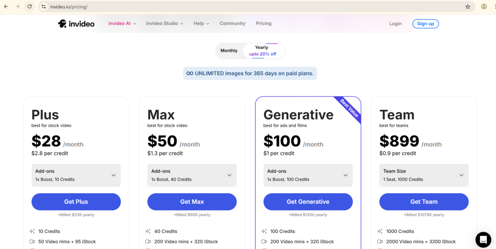Viewport: 496px width, 249px height.
Task: Switch billing to Monthly
Action: [x=229, y=51]
